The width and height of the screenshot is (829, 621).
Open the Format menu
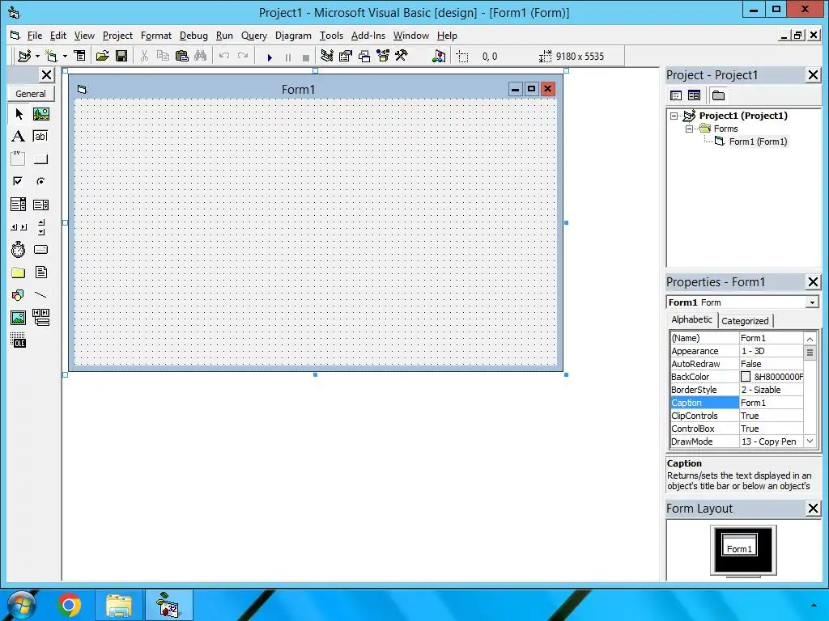(156, 36)
